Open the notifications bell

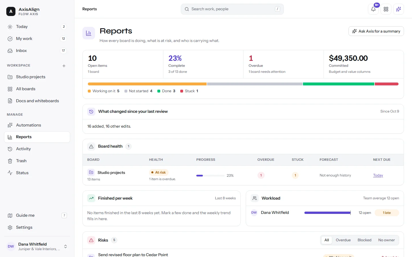[373, 9]
